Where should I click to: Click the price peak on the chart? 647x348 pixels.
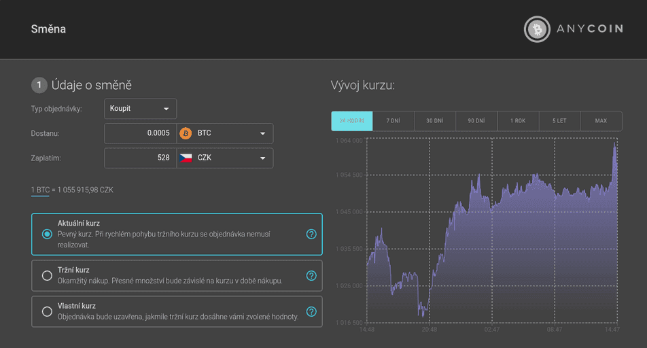[x=615, y=143]
